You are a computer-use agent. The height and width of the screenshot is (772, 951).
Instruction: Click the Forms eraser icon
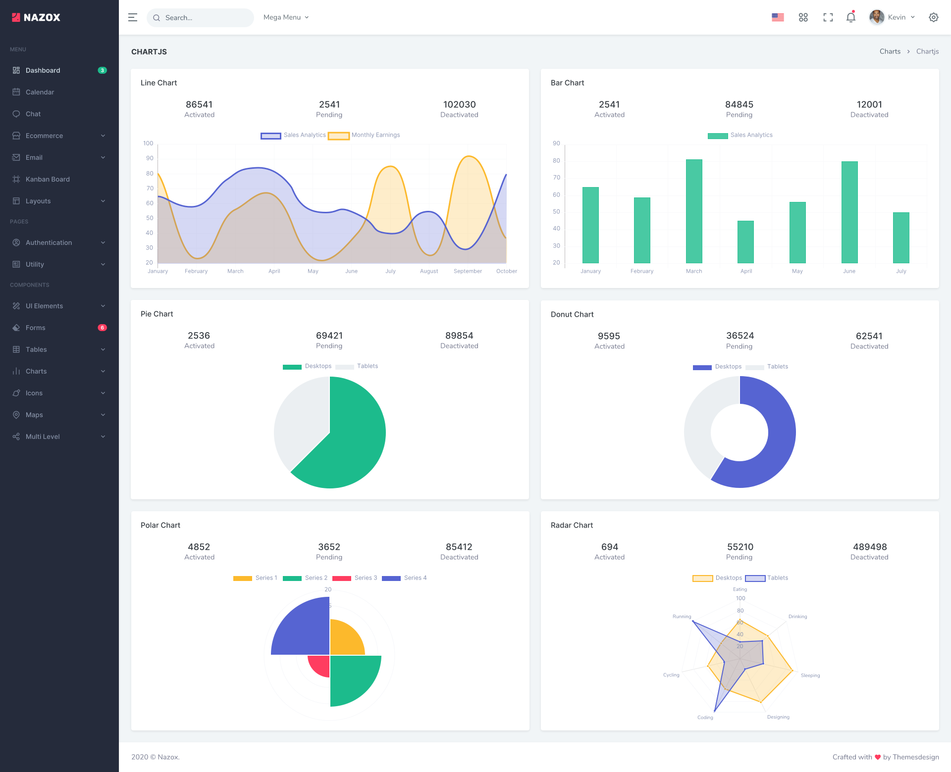pyautogui.click(x=16, y=328)
